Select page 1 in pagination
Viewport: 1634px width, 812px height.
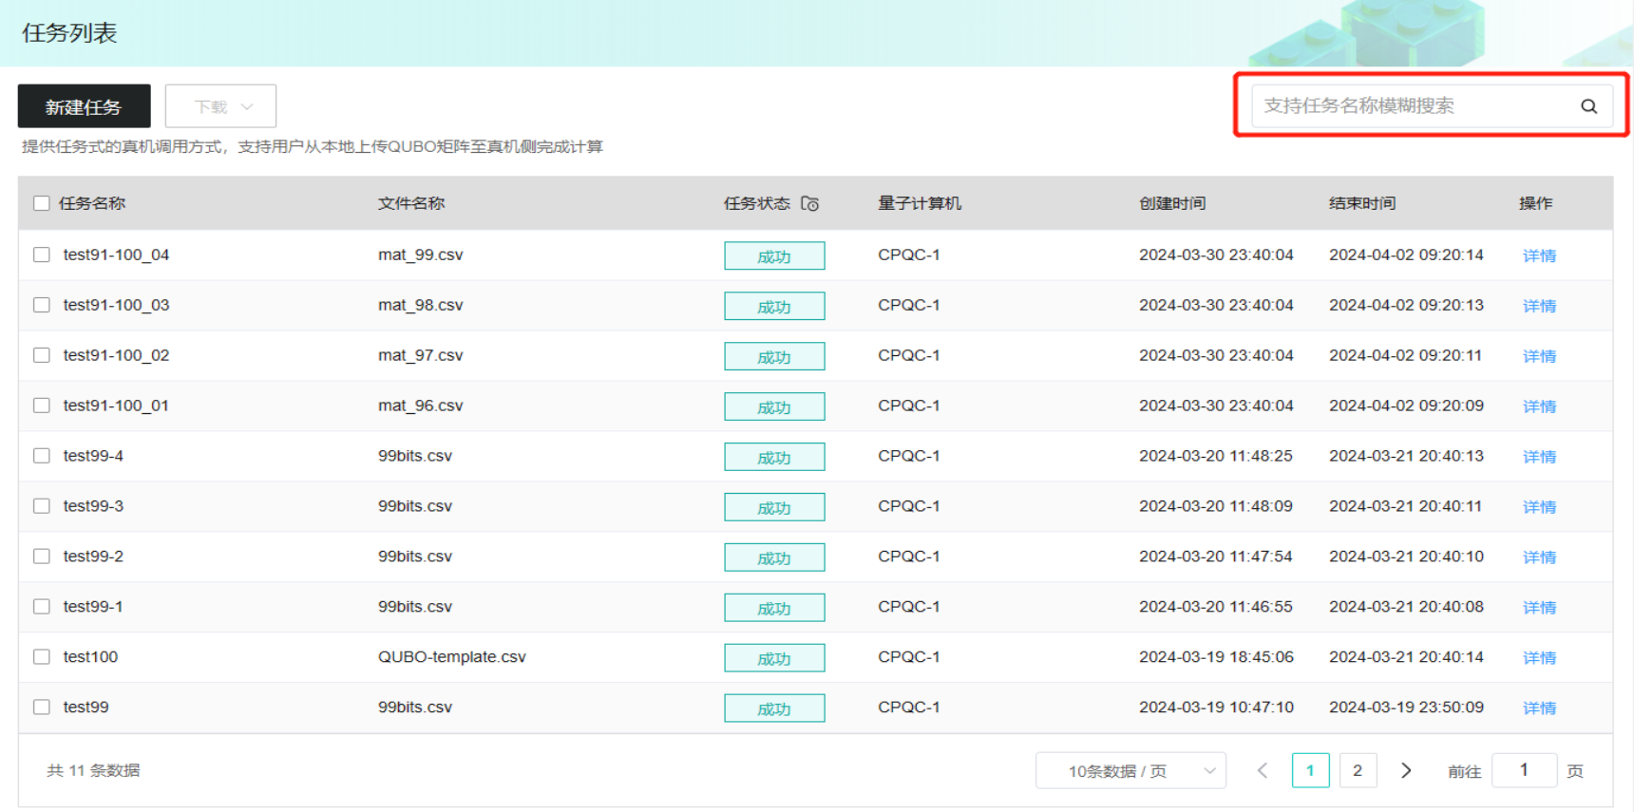click(x=1310, y=770)
